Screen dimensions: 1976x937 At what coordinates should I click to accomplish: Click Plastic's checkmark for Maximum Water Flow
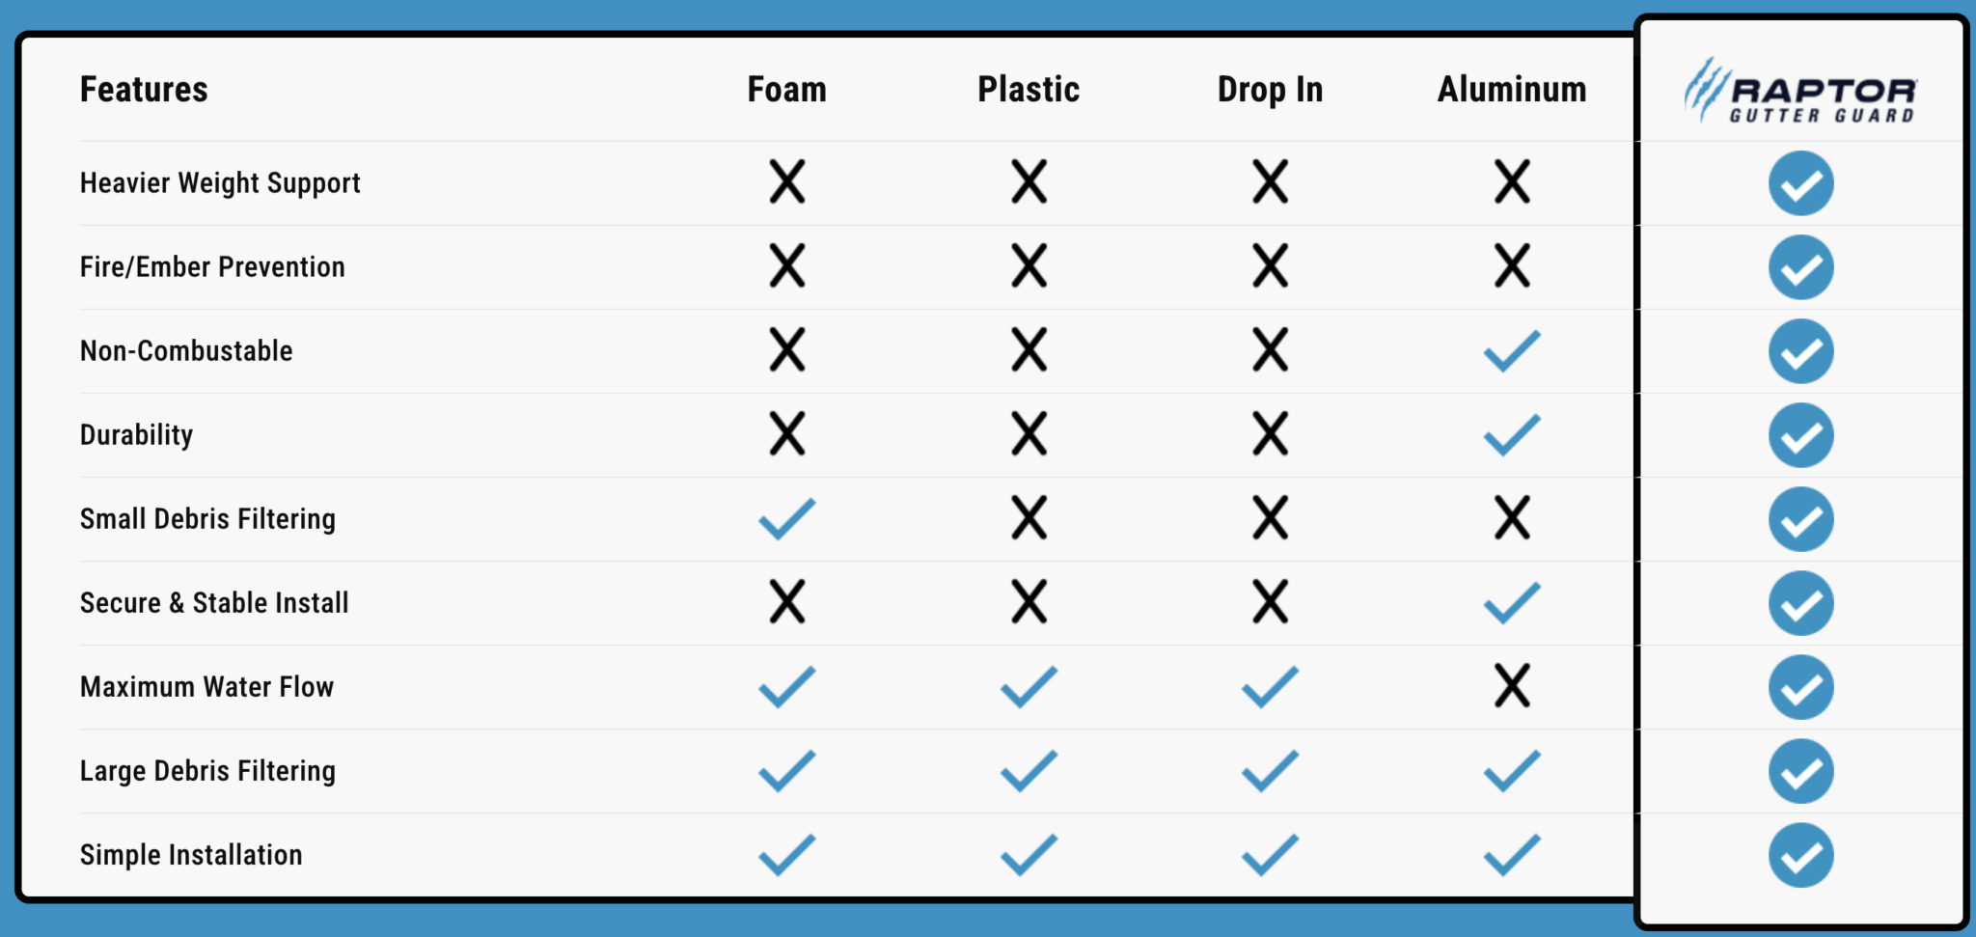[x=1029, y=686]
